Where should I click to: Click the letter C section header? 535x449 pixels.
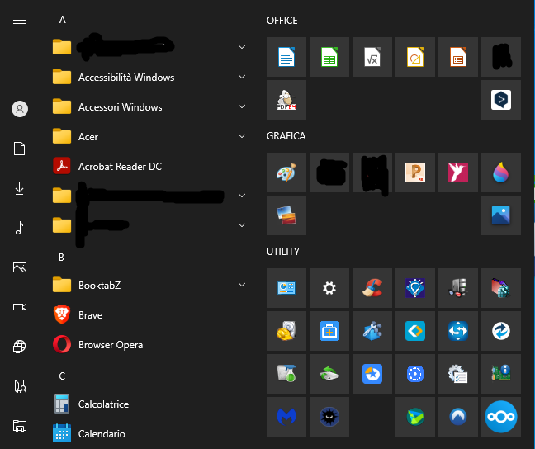coord(62,376)
